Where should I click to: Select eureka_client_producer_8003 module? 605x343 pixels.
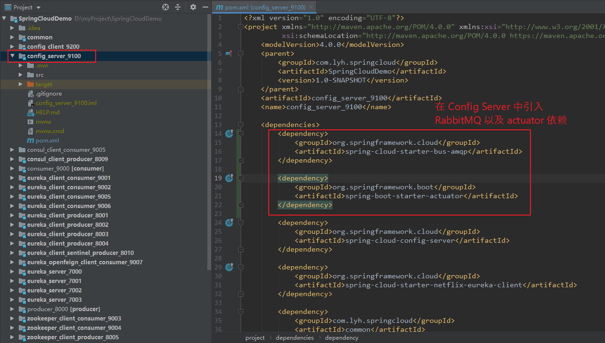[x=68, y=234]
